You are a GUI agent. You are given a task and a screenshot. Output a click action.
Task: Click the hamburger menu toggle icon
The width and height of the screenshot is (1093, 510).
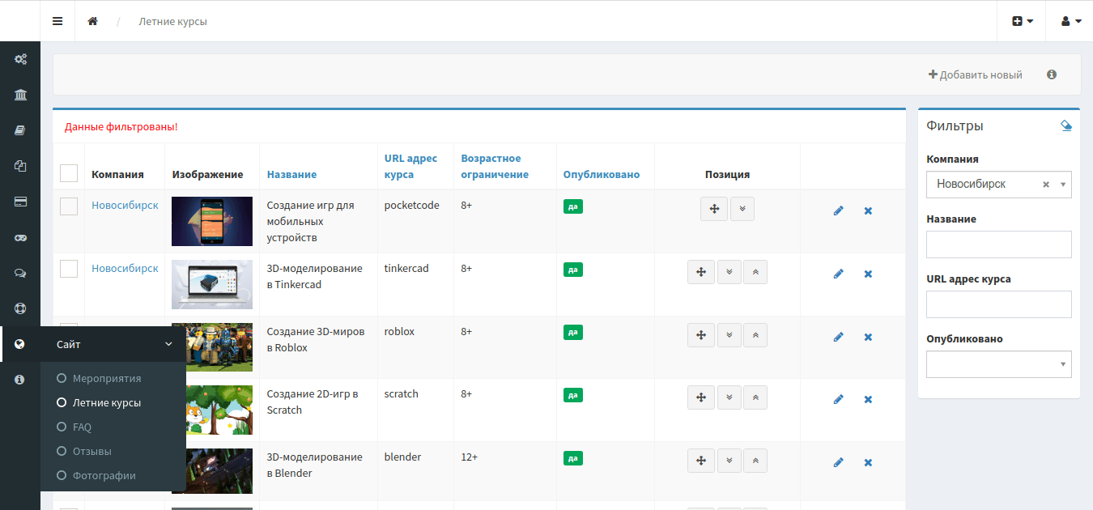click(57, 21)
